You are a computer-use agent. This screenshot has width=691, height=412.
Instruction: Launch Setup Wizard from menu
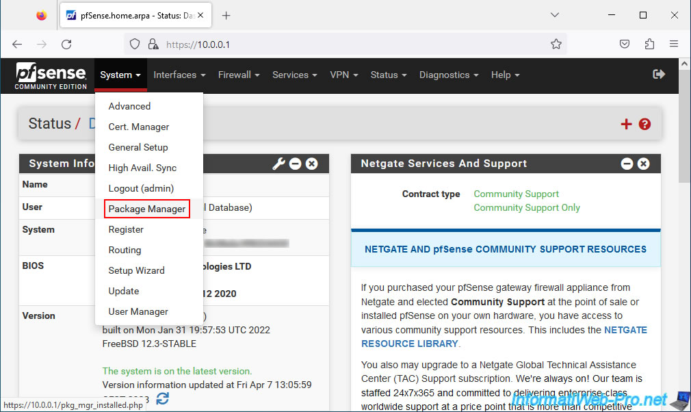tap(136, 270)
